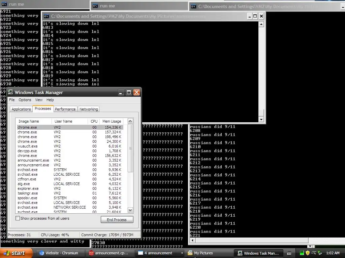Select the taskmgr.exe process row
The image size is (345, 258).
pyautogui.click(x=70, y=193)
